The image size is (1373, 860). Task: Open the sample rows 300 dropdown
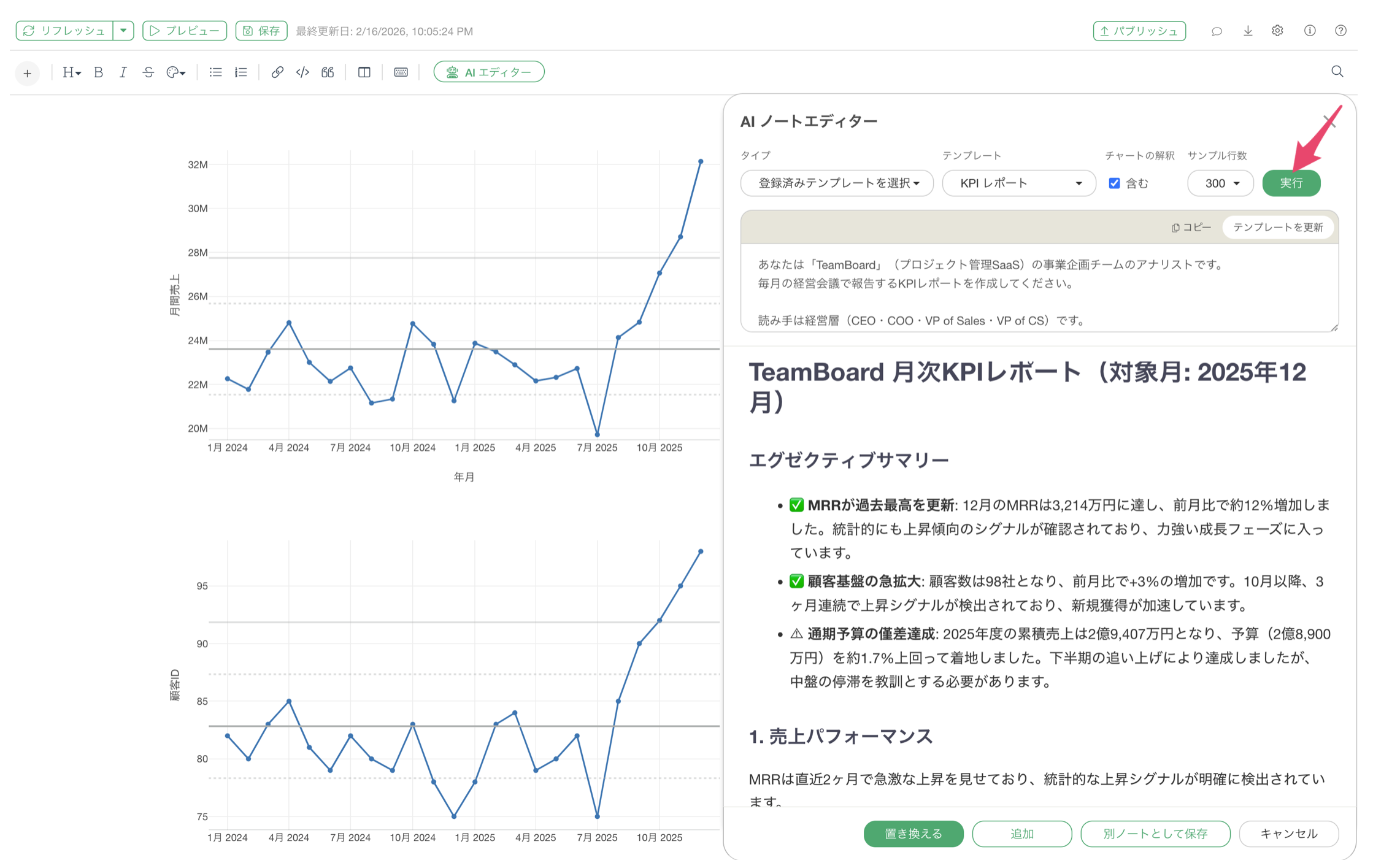point(1220,183)
